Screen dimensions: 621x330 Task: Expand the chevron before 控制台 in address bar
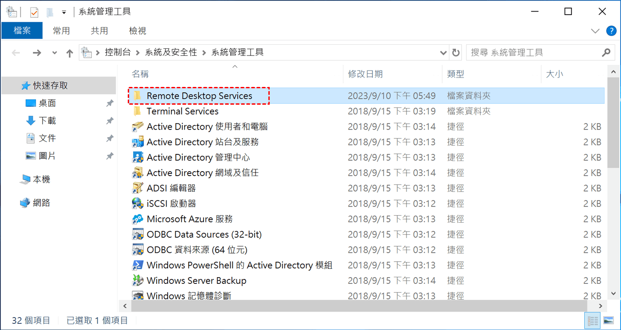(x=98, y=53)
